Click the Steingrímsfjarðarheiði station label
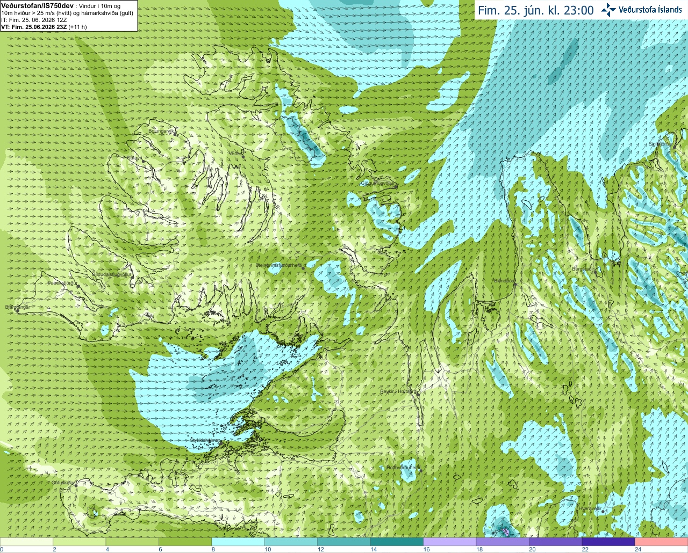 pos(278,265)
